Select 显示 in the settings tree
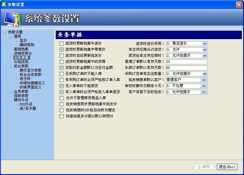 tap(23, 41)
